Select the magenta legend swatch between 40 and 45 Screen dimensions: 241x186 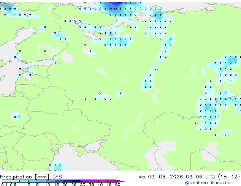click(103, 181)
